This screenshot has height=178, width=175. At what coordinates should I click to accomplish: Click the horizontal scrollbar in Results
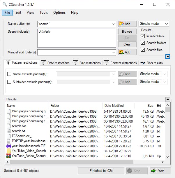click(72, 162)
